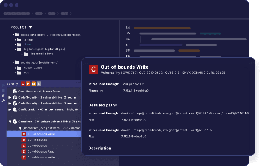The height and width of the screenshot is (166, 260).
Task: Expand the Configuration issues node
Action: pos(10,109)
